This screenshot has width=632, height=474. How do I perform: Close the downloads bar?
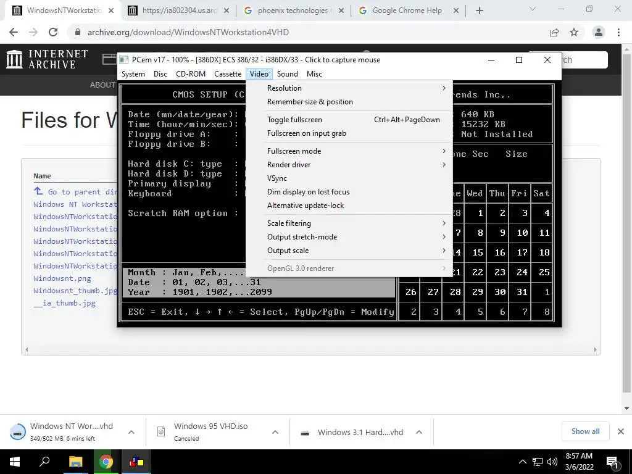coord(621,431)
